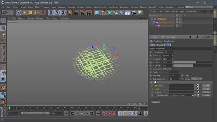
Task: Open viewport Display menu
Action: [31, 18]
